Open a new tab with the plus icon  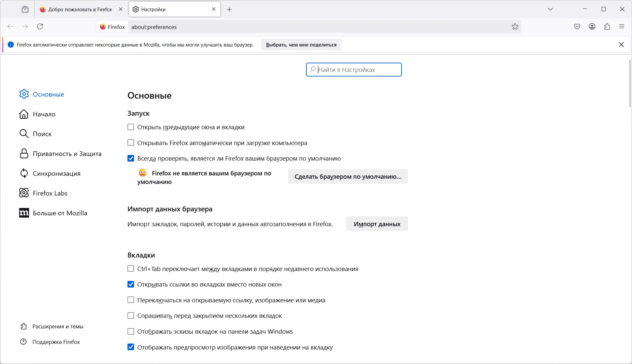point(229,10)
